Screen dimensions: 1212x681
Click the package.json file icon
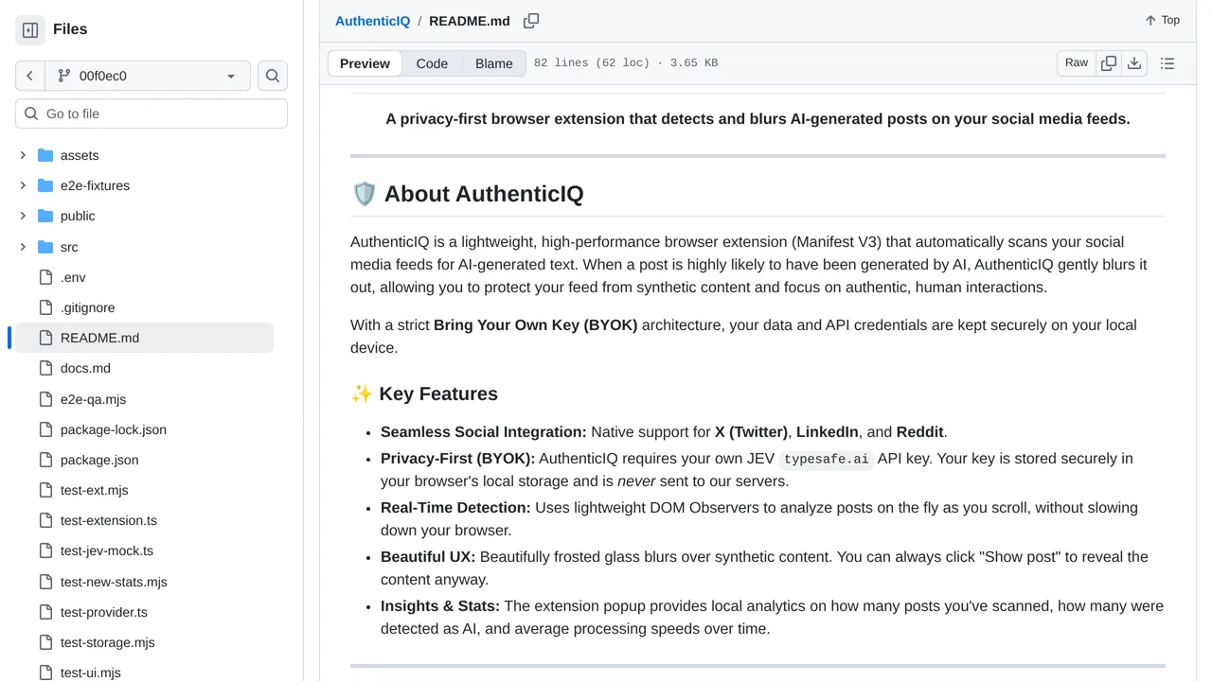[45, 460]
